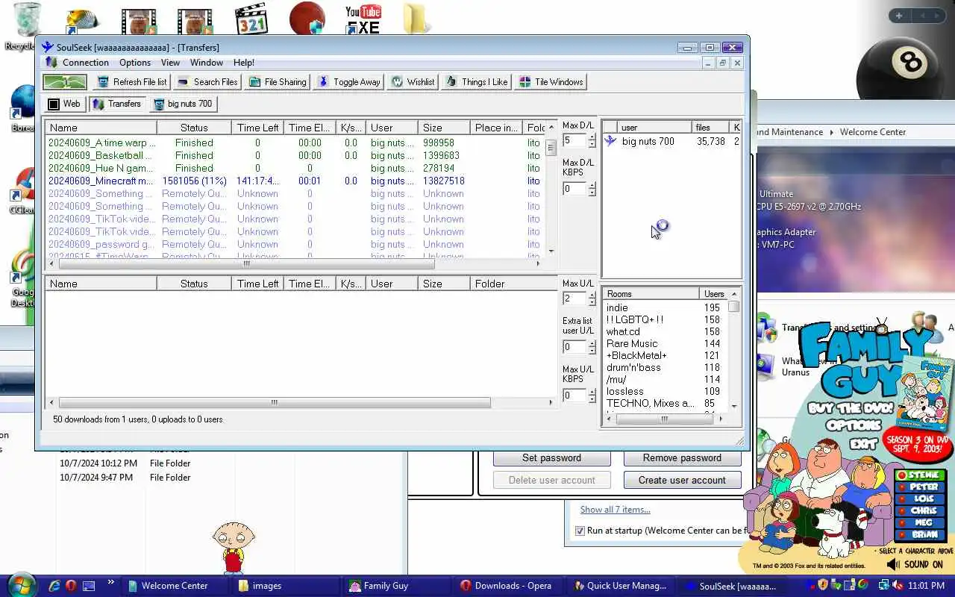Uncheck Run at startup in Welcome Center
The height and width of the screenshot is (597, 955).
(x=580, y=531)
